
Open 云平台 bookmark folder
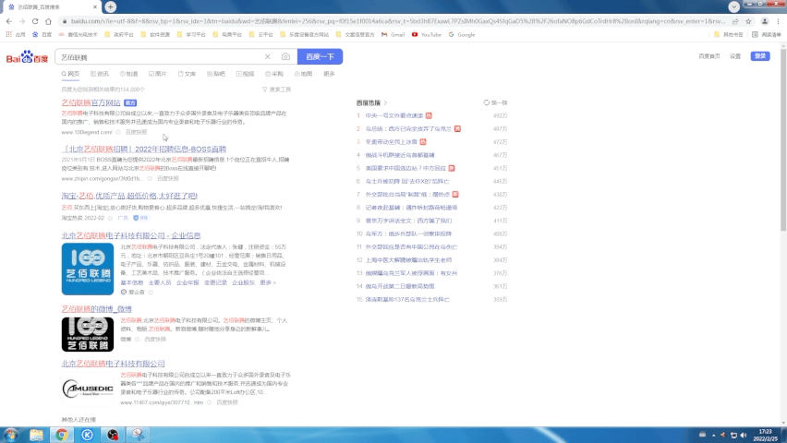[261, 35]
